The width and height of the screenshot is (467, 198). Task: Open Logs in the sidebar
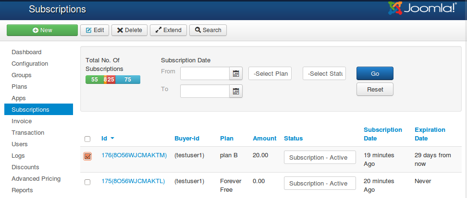tap(18, 155)
